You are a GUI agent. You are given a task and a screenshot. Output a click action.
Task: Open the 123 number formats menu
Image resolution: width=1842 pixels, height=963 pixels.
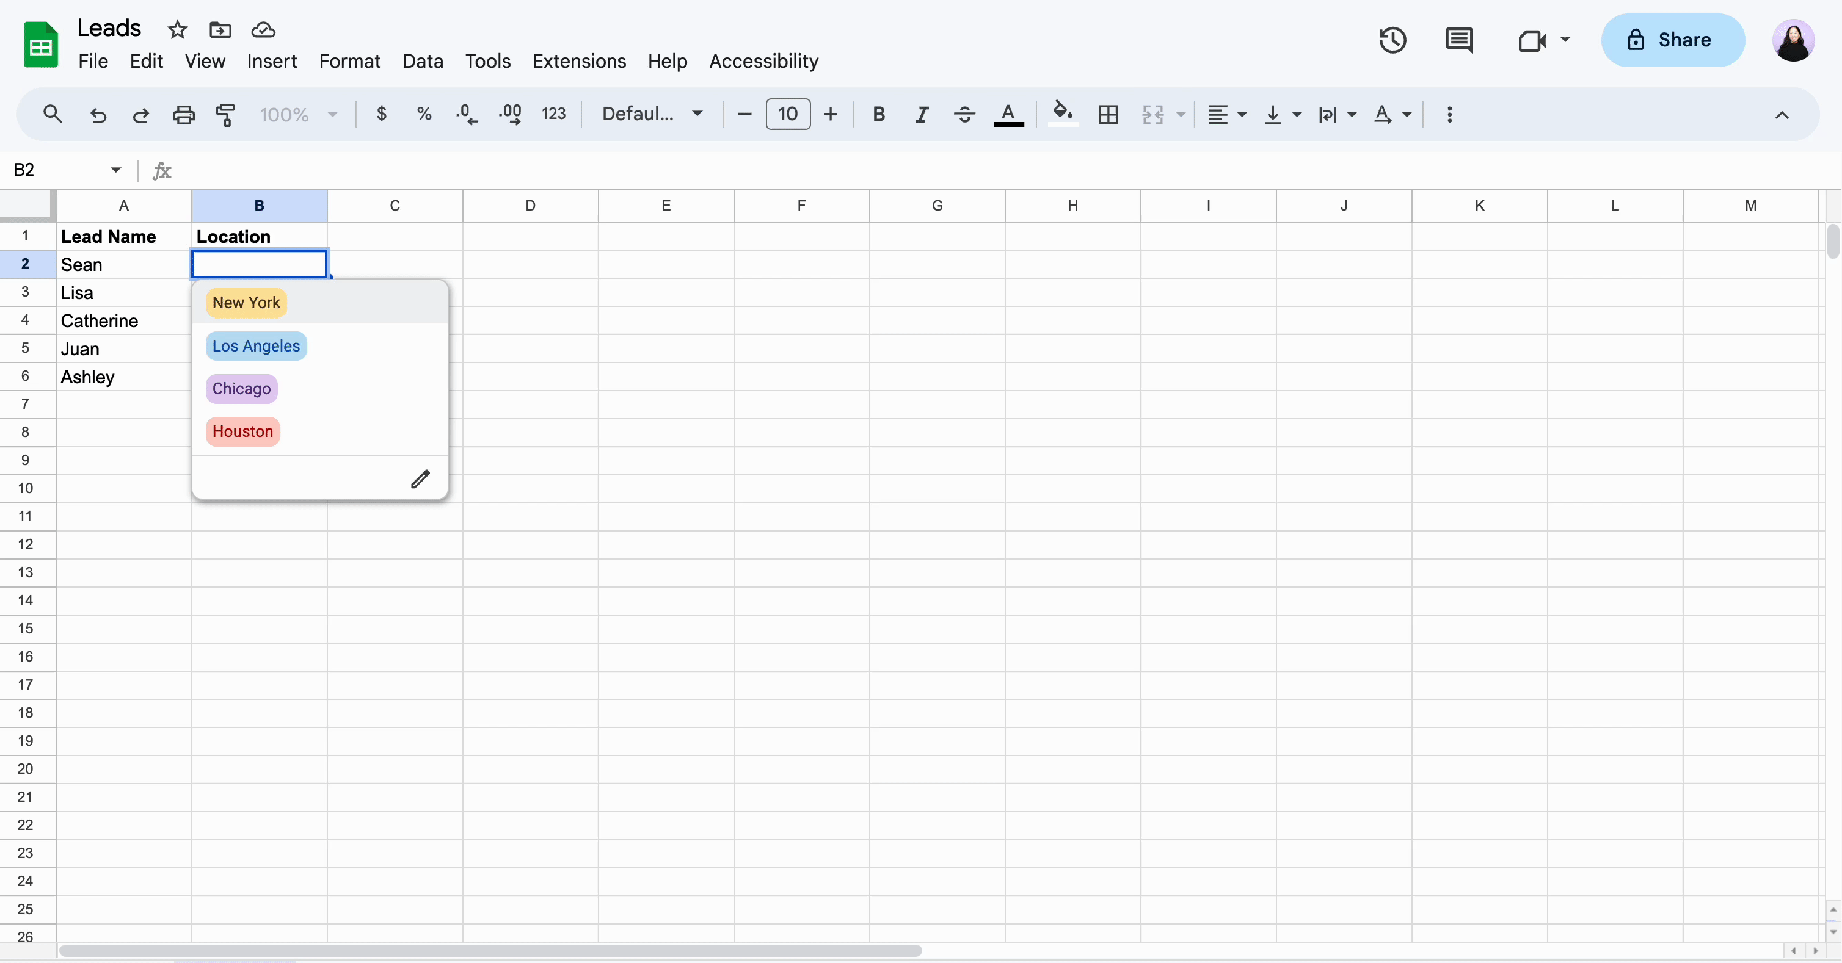coord(553,114)
